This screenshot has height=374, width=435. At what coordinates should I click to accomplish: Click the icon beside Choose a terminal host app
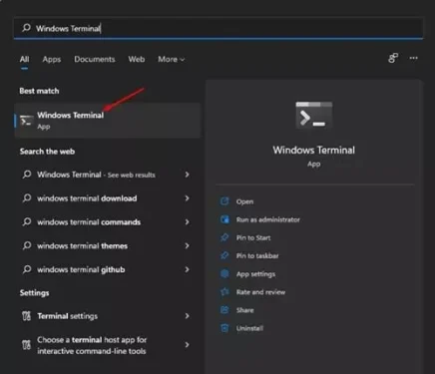[x=26, y=345]
